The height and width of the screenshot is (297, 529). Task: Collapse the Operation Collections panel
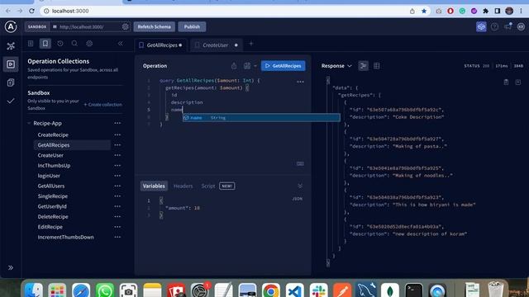(121, 44)
